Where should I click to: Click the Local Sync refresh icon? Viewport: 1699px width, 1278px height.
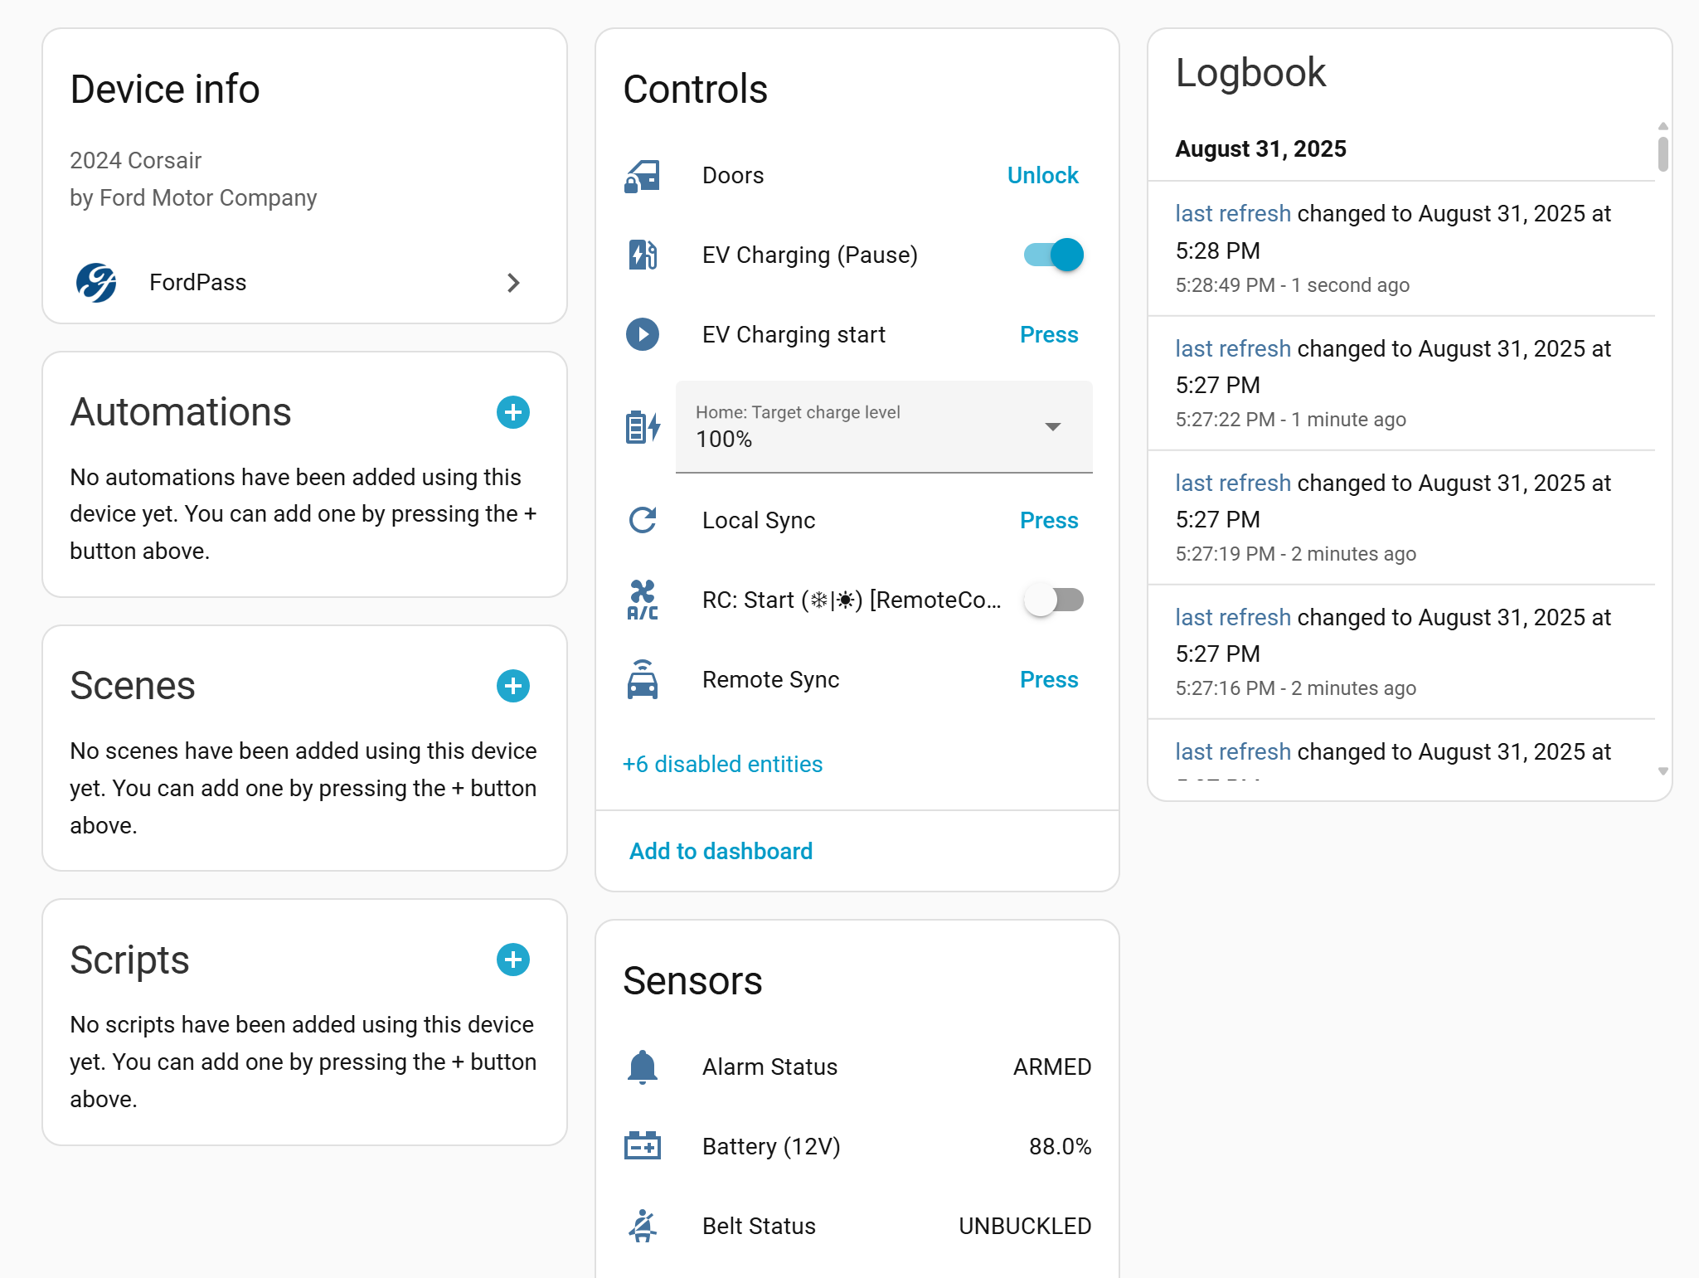pyautogui.click(x=642, y=520)
